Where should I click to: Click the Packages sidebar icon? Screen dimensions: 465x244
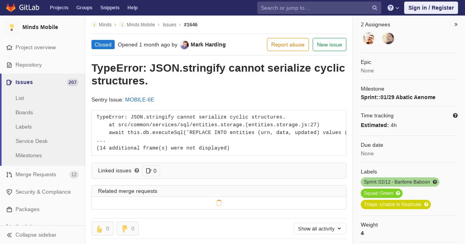click(x=9, y=209)
